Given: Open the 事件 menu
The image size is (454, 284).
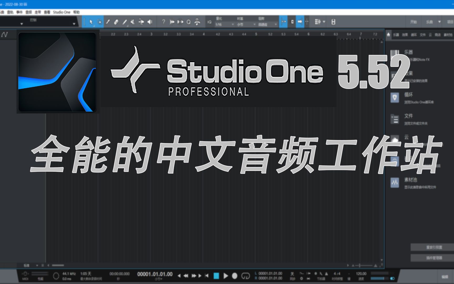Looking at the screenshot, I should tap(19, 12).
